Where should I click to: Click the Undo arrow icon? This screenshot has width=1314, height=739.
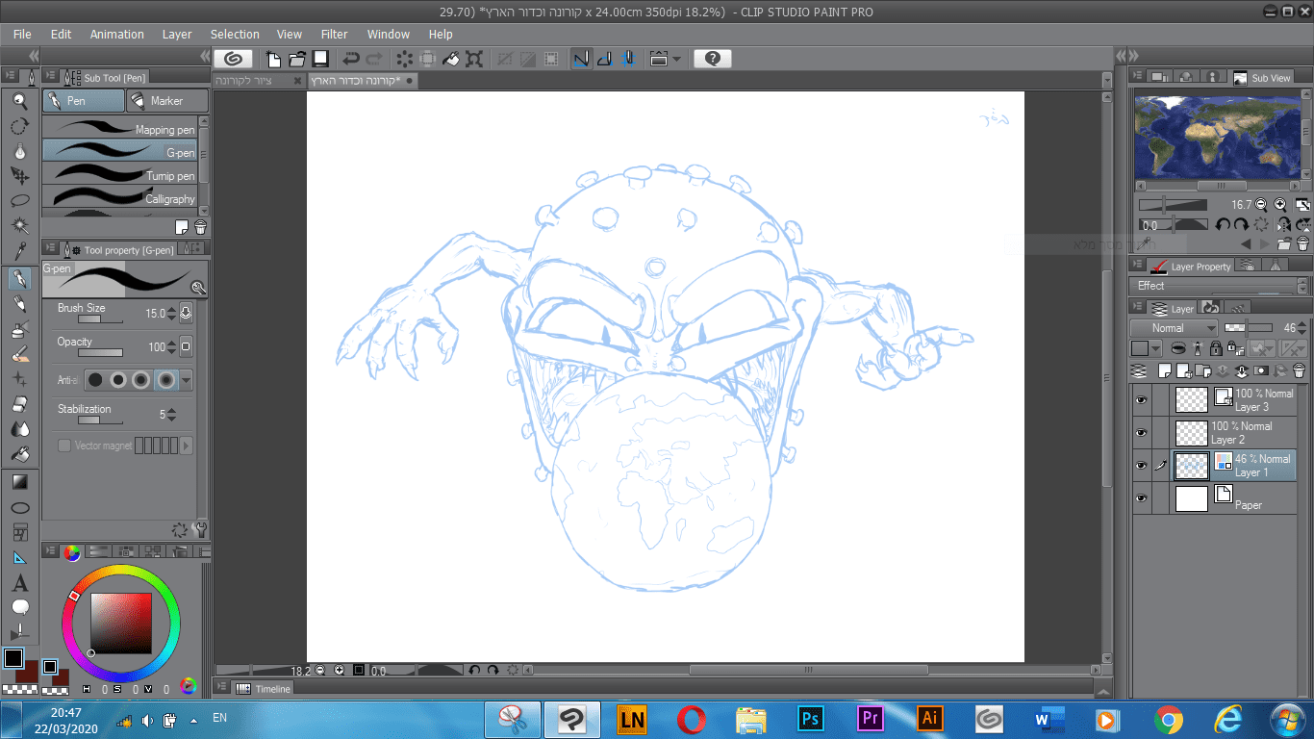pos(350,59)
